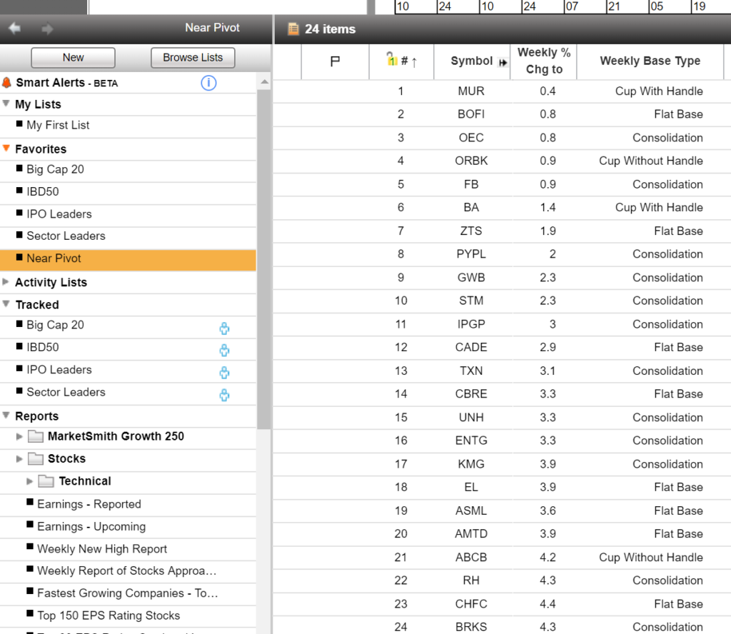
Task: Go back with the left arrow icon
Action: pos(14,29)
